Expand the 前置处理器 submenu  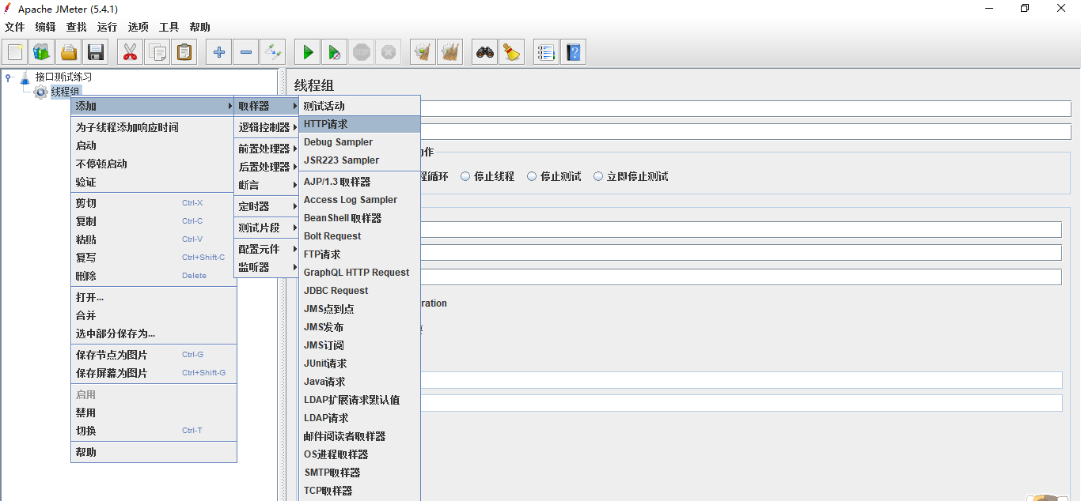pos(267,149)
